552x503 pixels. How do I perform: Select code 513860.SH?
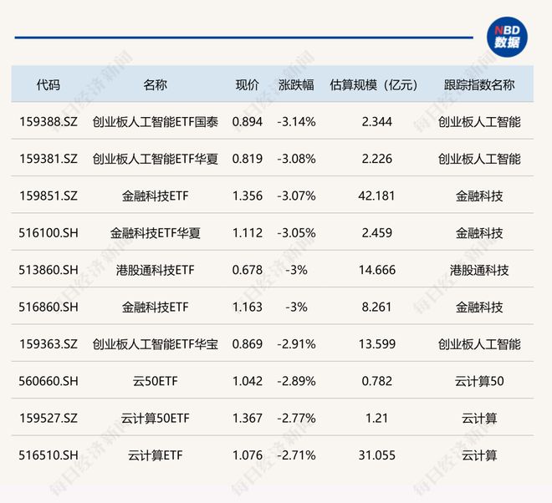(49, 270)
